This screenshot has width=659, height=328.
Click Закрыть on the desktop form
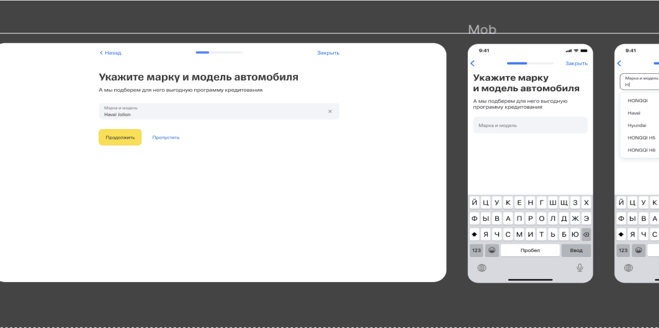(328, 53)
